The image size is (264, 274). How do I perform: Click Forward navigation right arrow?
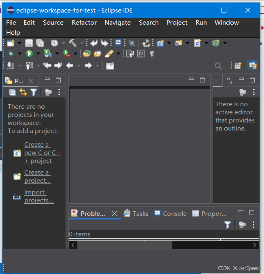(88, 66)
